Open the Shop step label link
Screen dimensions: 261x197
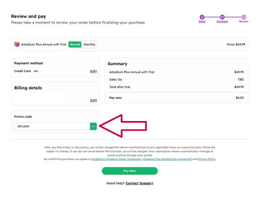202,22
